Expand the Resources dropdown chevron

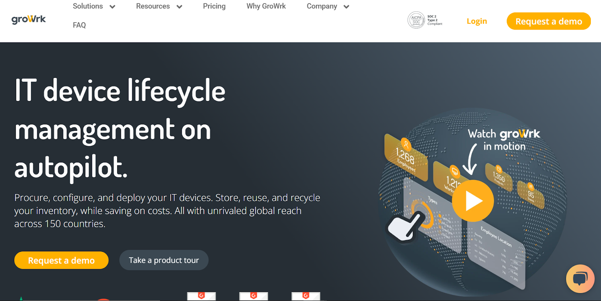(179, 7)
